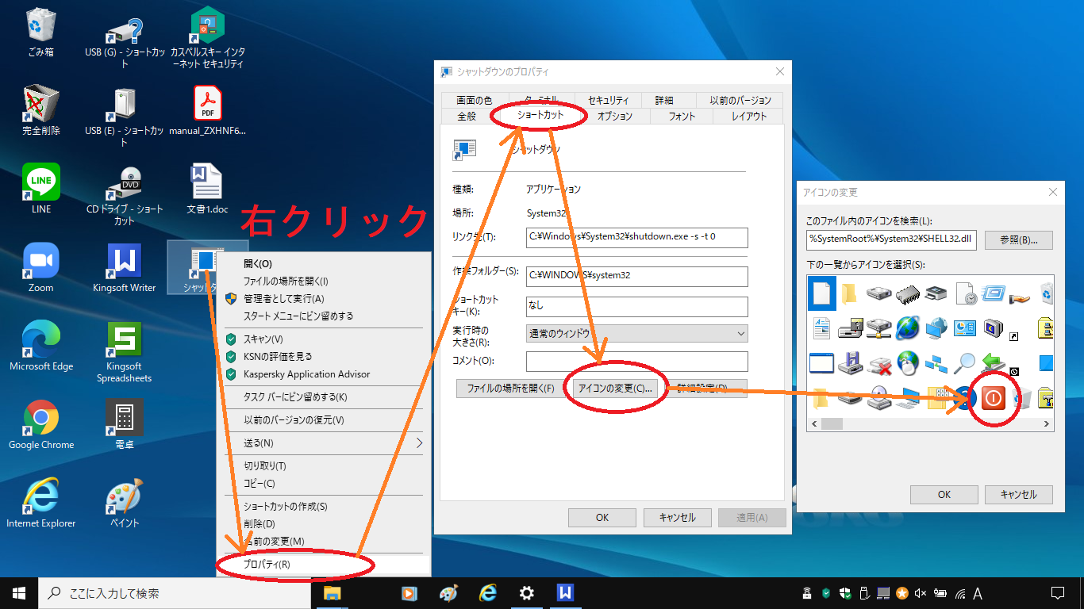Click the コメント input field
Image resolution: width=1084 pixels, height=609 pixels.
coord(636,361)
